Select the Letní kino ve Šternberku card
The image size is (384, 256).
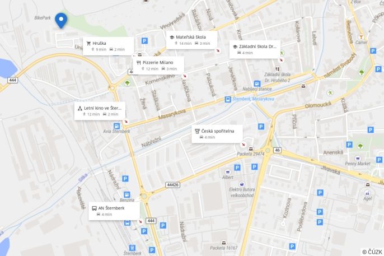pos(100,111)
